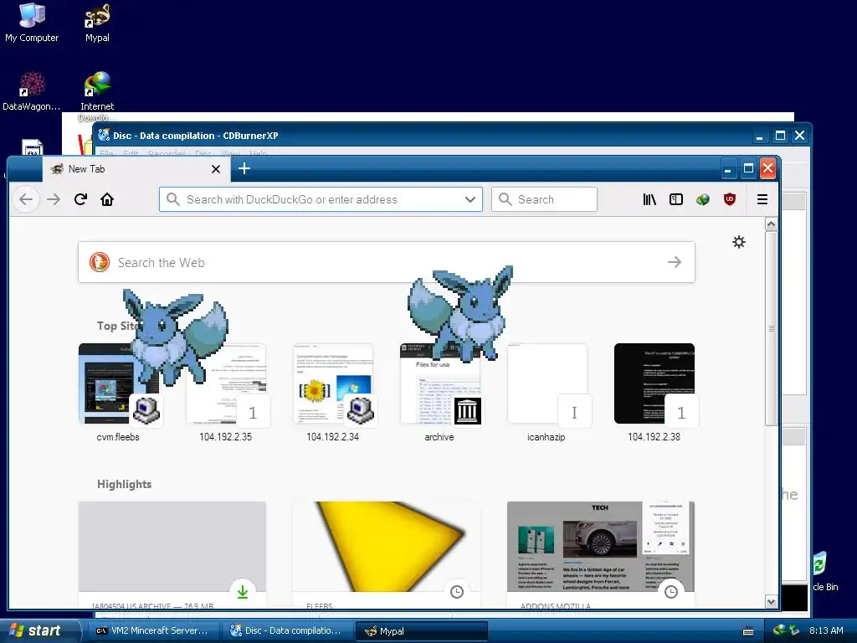The width and height of the screenshot is (857, 643).
Task: Go back with the browser back arrow
Action: (x=26, y=199)
